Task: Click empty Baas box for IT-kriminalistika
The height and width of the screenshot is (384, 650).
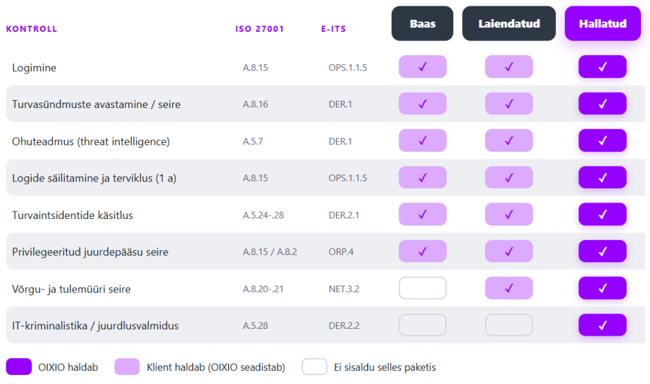Action: 422,325
